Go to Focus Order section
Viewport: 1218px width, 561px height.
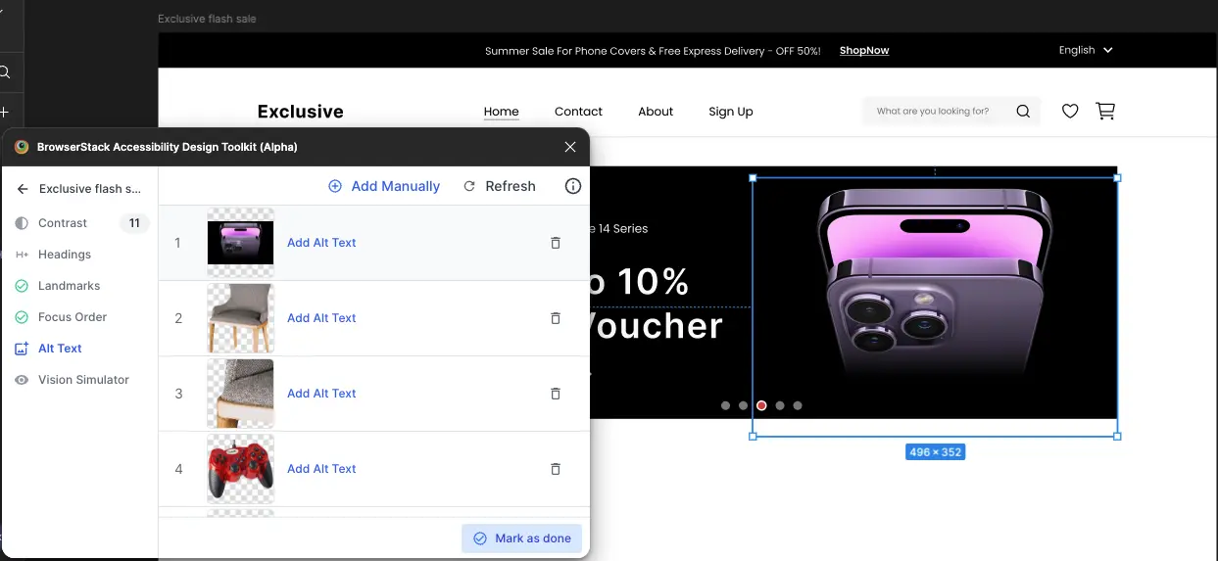click(x=72, y=317)
